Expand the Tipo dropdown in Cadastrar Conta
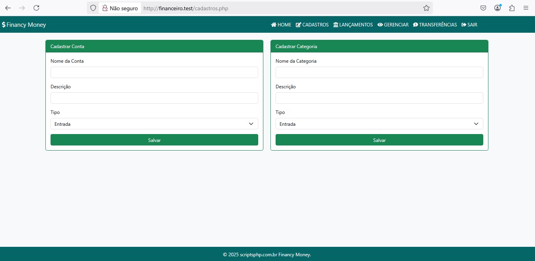535x261 pixels. (x=154, y=124)
